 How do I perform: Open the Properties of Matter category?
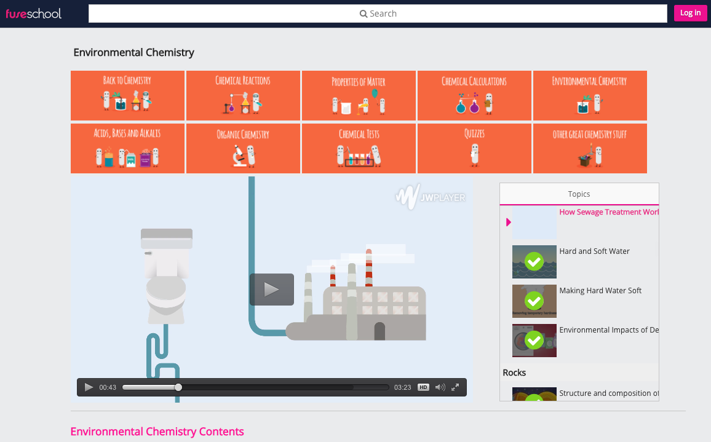tap(359, 95)
